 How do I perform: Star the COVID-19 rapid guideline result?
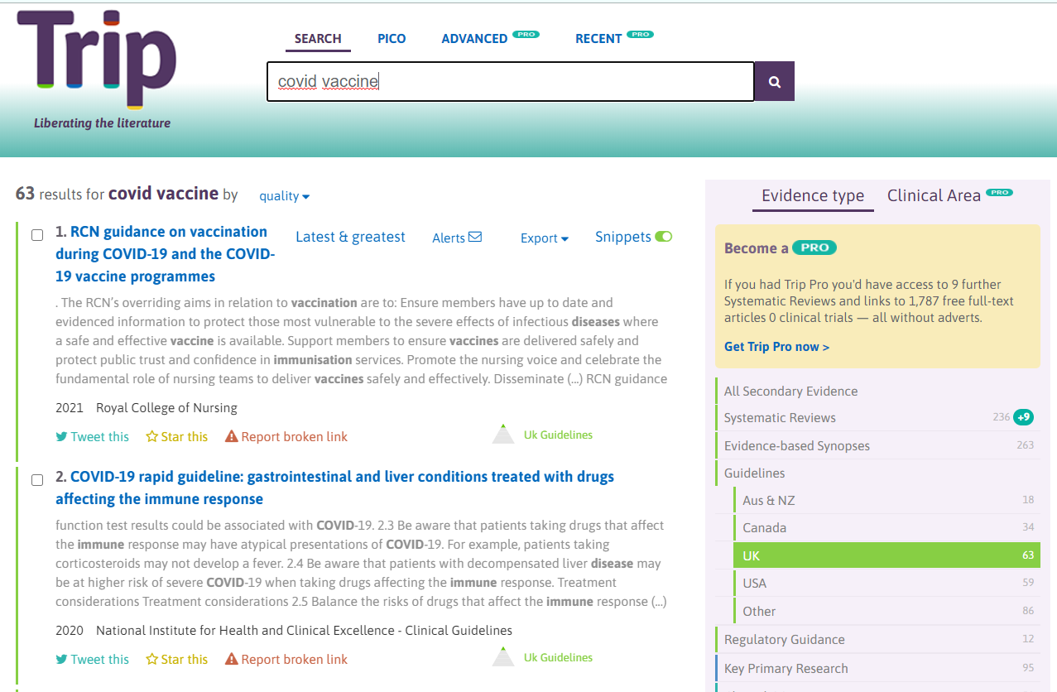pyautogui.click(x=176, y=659)
